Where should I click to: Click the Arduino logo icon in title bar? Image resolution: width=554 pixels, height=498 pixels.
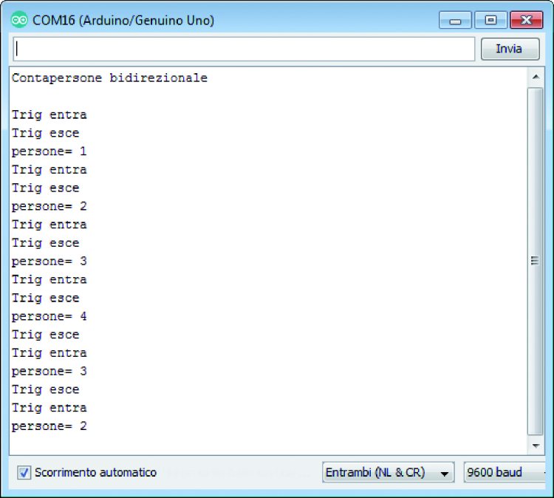pos(19,20)
